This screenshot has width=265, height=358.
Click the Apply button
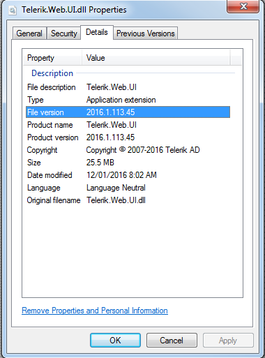(x=228, y=340)
